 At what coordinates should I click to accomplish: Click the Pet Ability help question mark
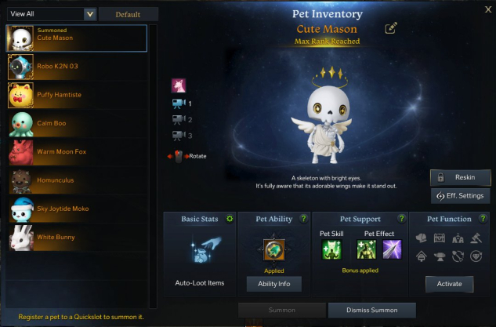pos(304,219)
